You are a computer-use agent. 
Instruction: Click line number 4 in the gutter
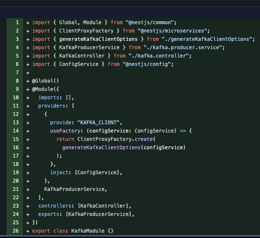[17, 48]
